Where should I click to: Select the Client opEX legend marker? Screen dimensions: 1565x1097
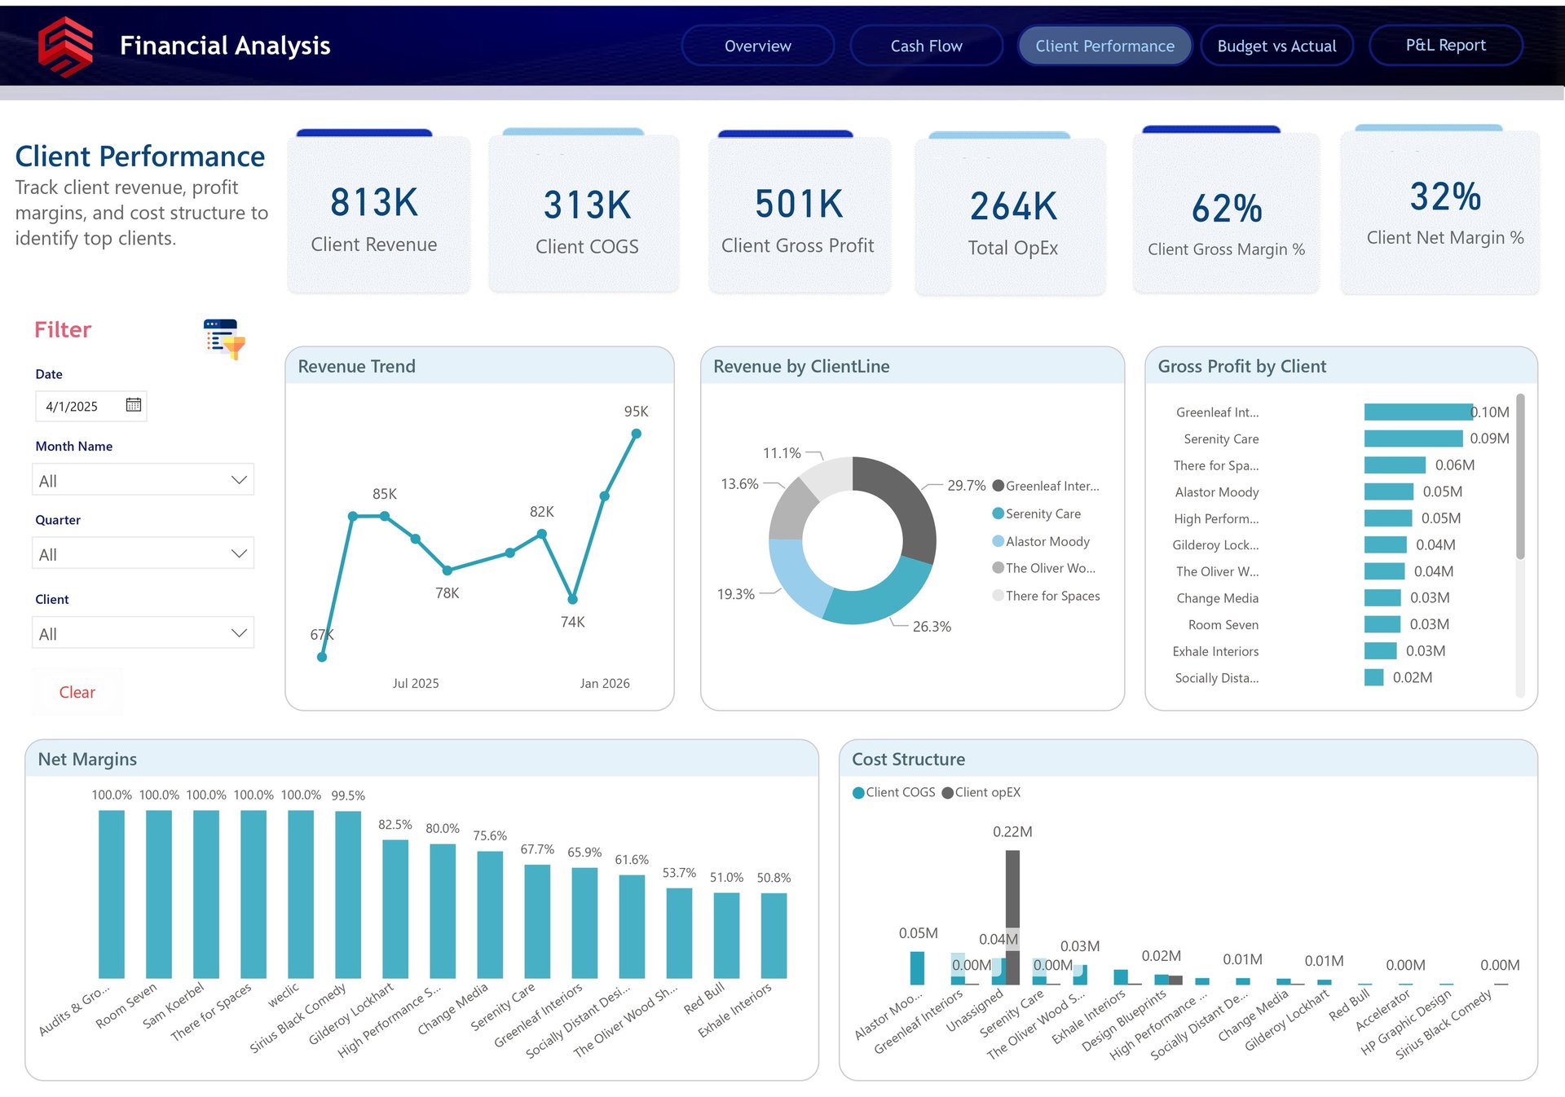pyautogui.click(x=947, y=793)
